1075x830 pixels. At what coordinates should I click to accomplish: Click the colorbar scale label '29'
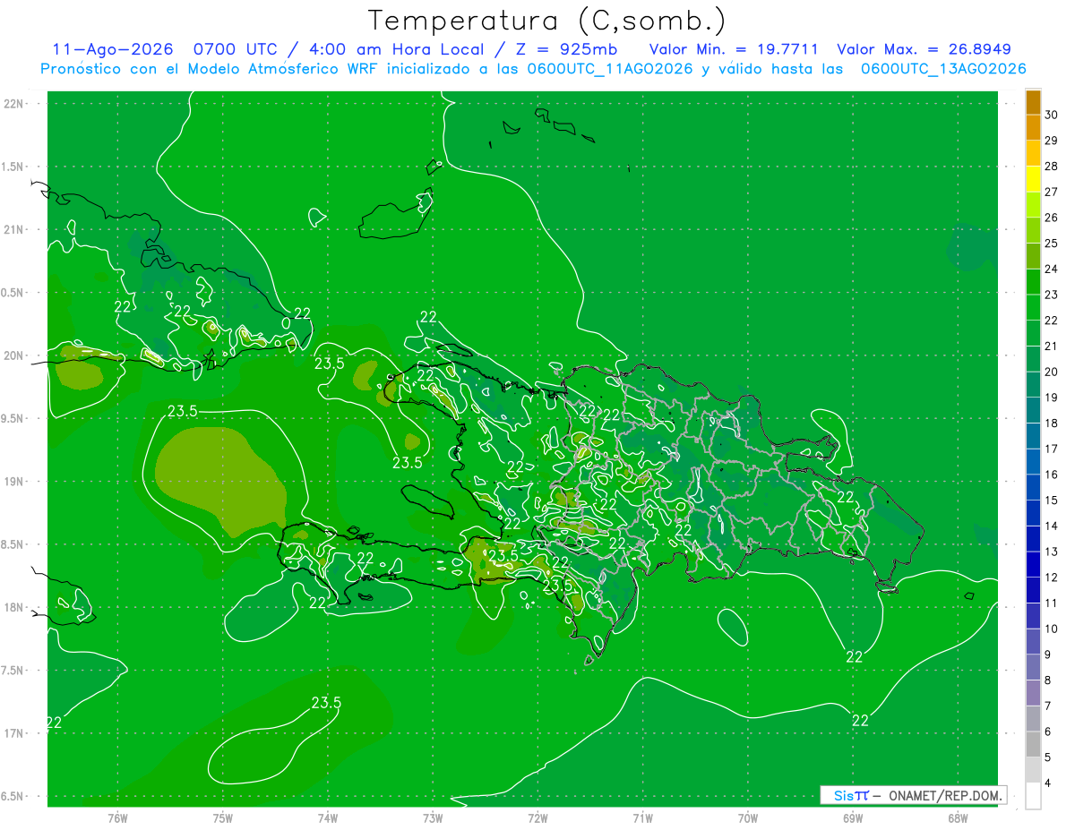click(x=1052, y=141)
